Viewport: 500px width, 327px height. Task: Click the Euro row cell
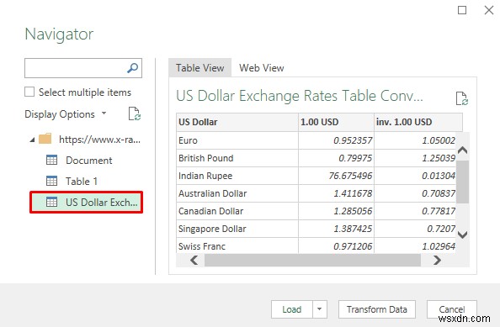coord(237,140)
